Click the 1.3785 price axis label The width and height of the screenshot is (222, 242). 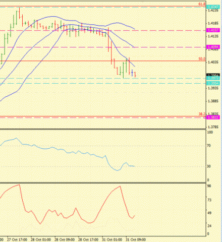pos(213,127)
